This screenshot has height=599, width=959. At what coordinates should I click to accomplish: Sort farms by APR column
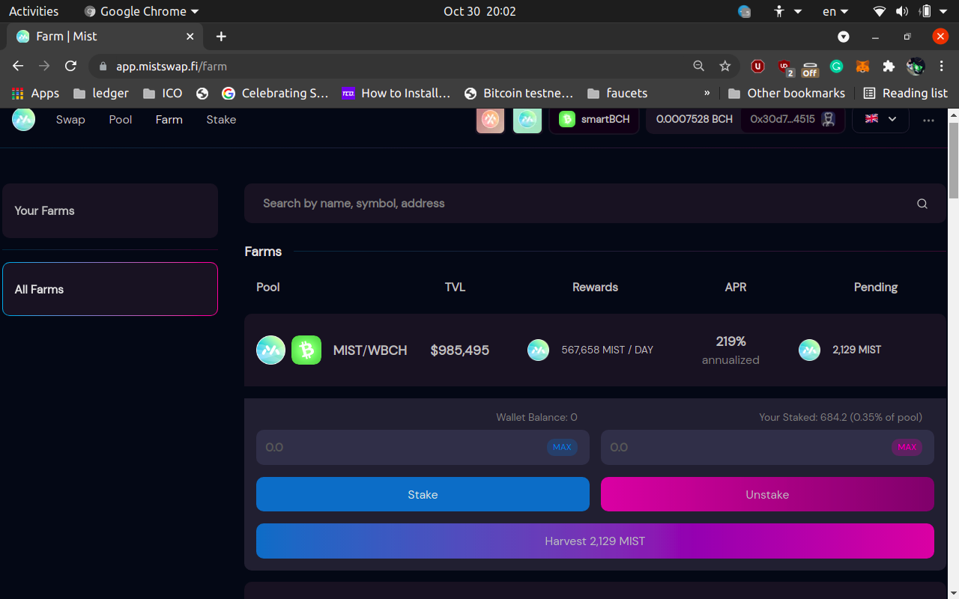[x=736, y=288]
